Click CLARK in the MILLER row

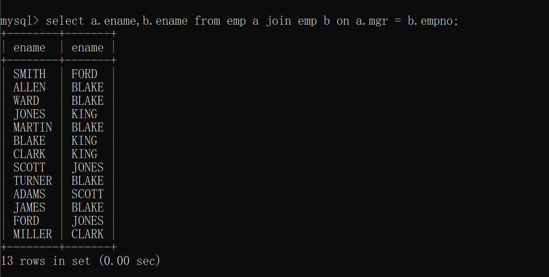point(87,234)
